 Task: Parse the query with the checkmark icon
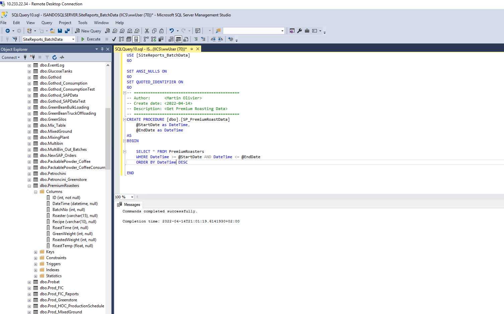(114, 39)
